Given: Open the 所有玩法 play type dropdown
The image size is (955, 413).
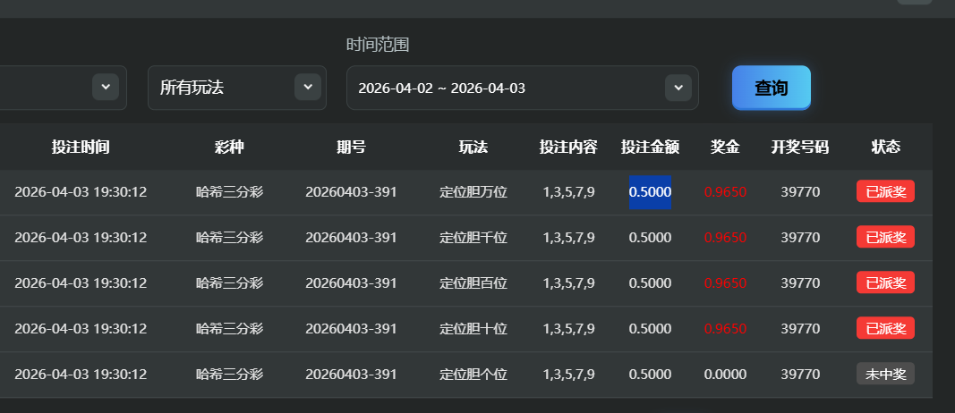Looking at the screenshot, I should 236,88.
